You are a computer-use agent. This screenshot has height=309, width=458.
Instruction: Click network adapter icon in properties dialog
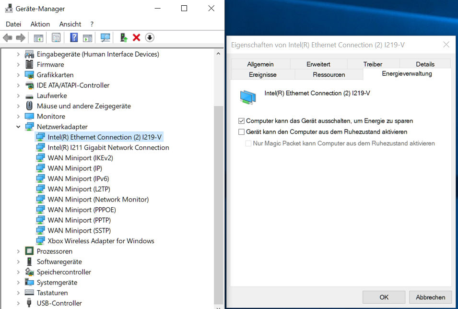coord(247,97)
